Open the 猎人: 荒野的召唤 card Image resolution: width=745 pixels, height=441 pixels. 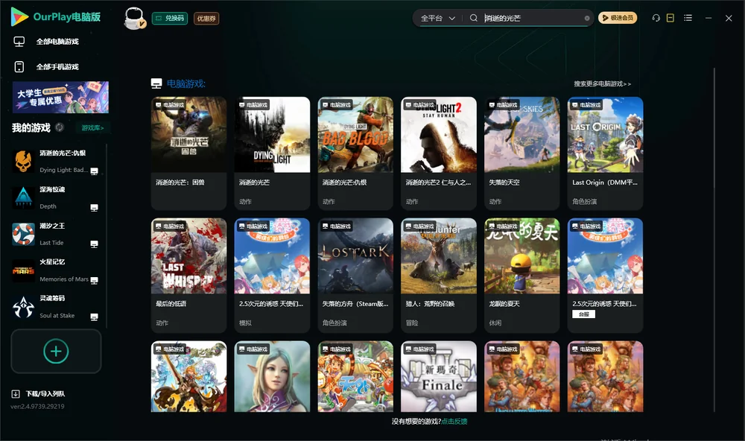coord(439,275)
